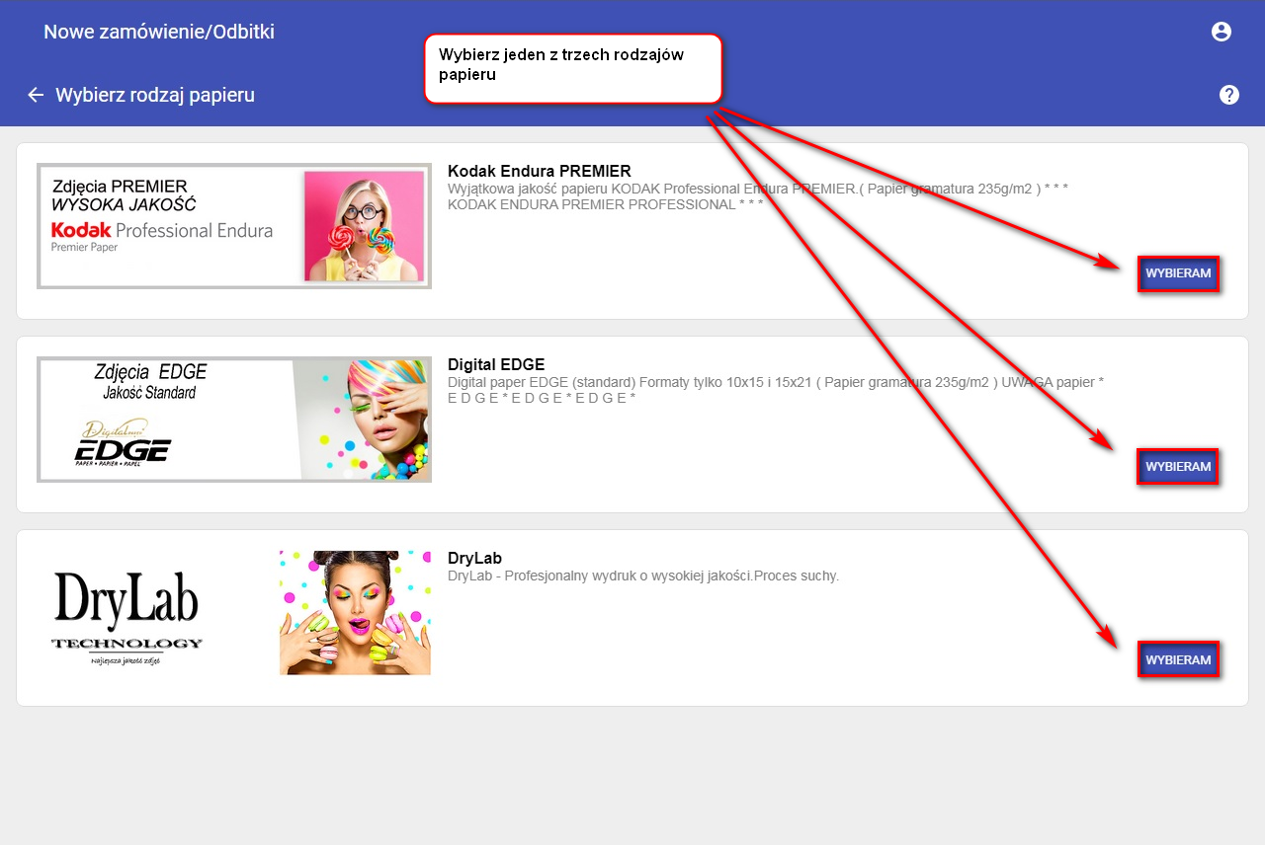Image resolution: width=1265 pixels, height=845 pixels.
Task: Click the Nowe zamówienie/Odbitki header title
Action: tap(159, 32)
